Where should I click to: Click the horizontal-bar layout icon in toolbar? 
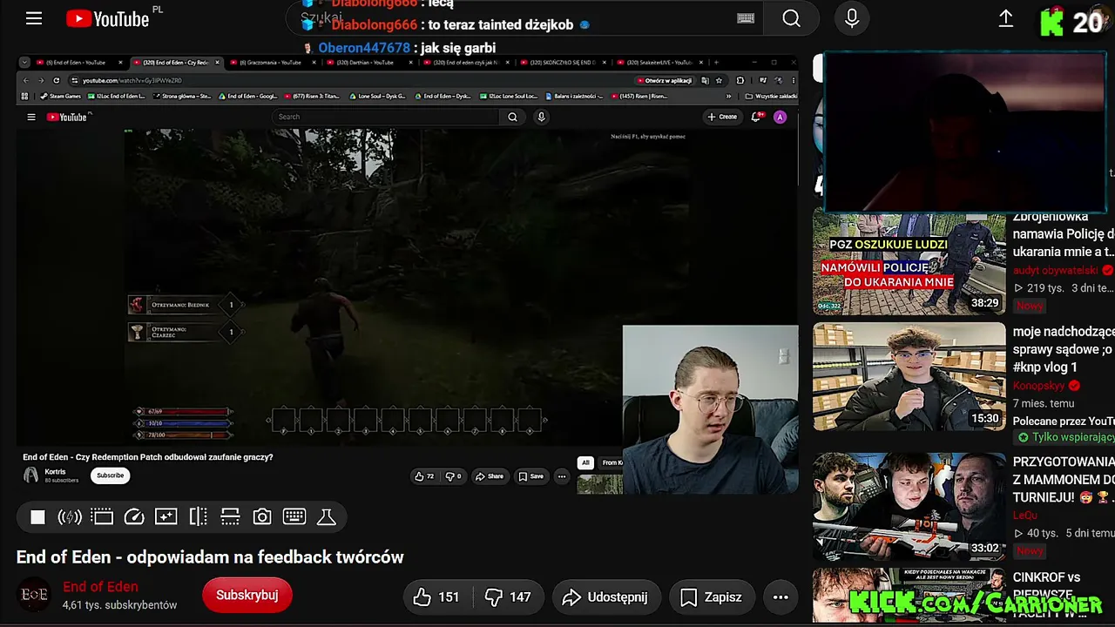(230, 517)
